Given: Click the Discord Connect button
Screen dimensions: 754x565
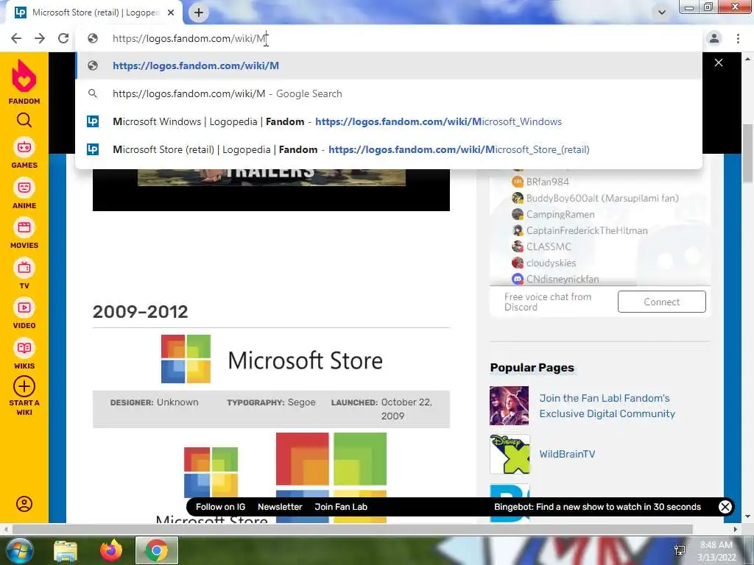Looking at the screenshot, I should coord(662,302).
